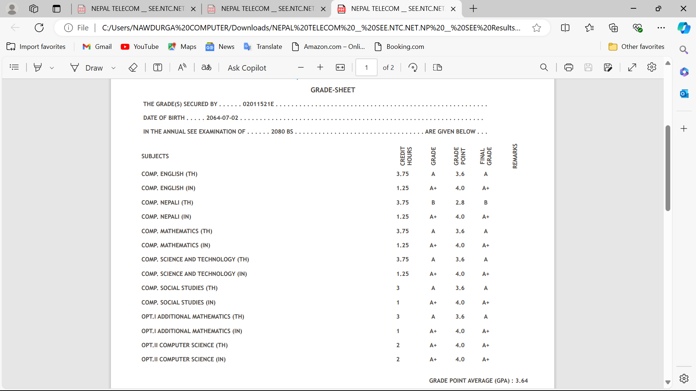Image resolution: width=696 pixels, height=391 pixels.
Task: Click the Save as icon
Action: pos(608,68)
